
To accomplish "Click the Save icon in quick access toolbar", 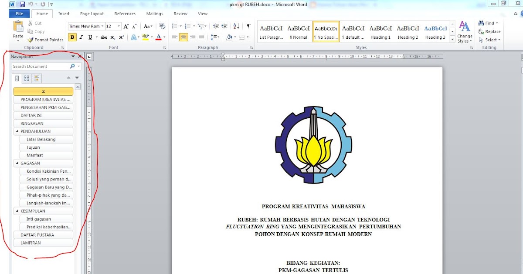I will tap(22, 4).
